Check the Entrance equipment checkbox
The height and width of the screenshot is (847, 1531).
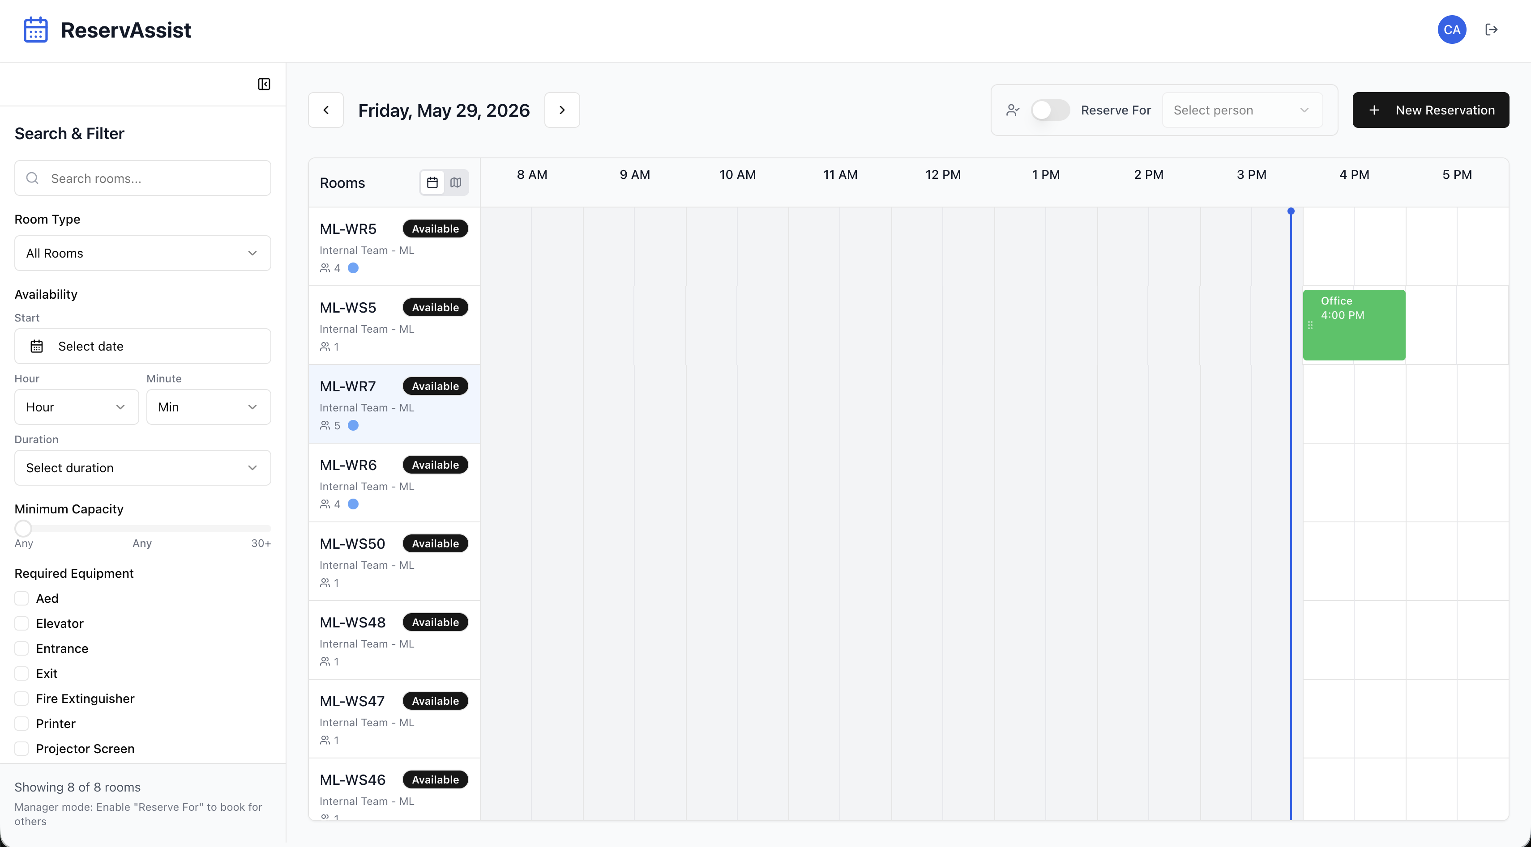pos(21,648)
